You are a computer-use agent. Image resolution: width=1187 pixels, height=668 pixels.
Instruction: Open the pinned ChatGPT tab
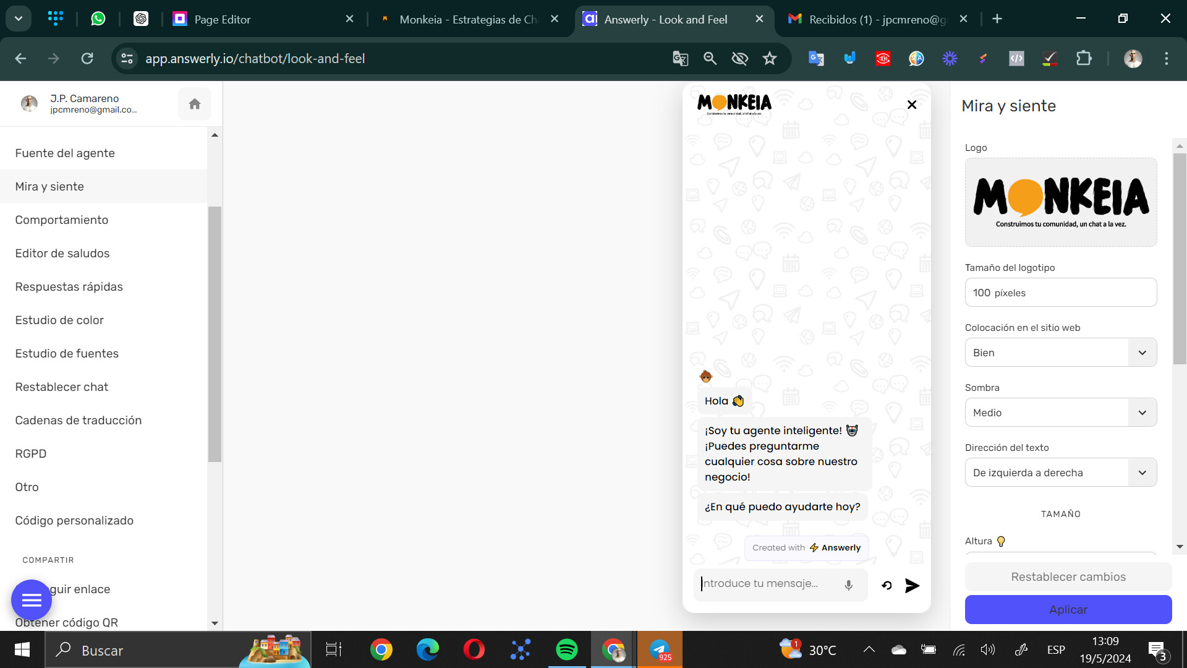(x=140, y=19)
